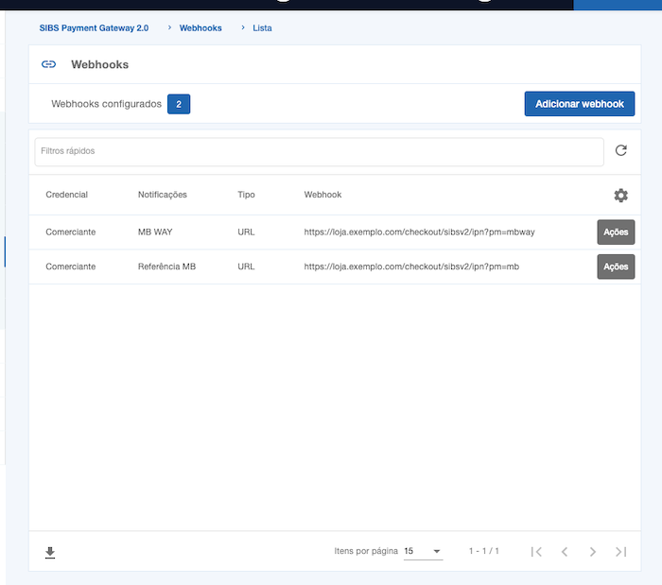
Task: Open Ações for the Referência MB webhook
Action: coord(616,267)
